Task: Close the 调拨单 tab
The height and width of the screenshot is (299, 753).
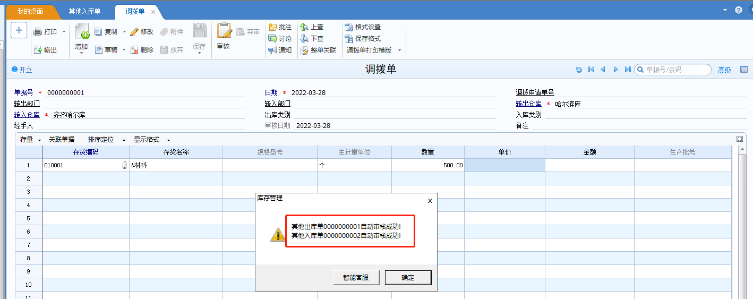Action: [x=153, y=12]
